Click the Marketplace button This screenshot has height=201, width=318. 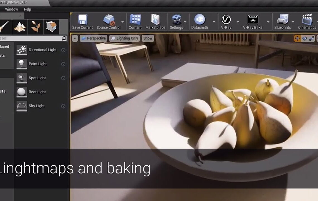[155, 21]
